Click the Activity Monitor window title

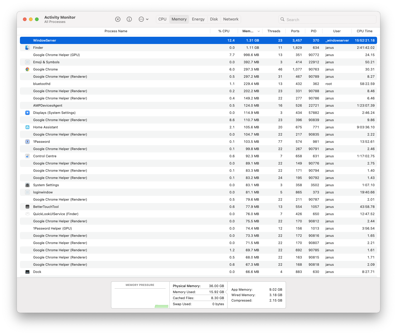pos(60,17)
